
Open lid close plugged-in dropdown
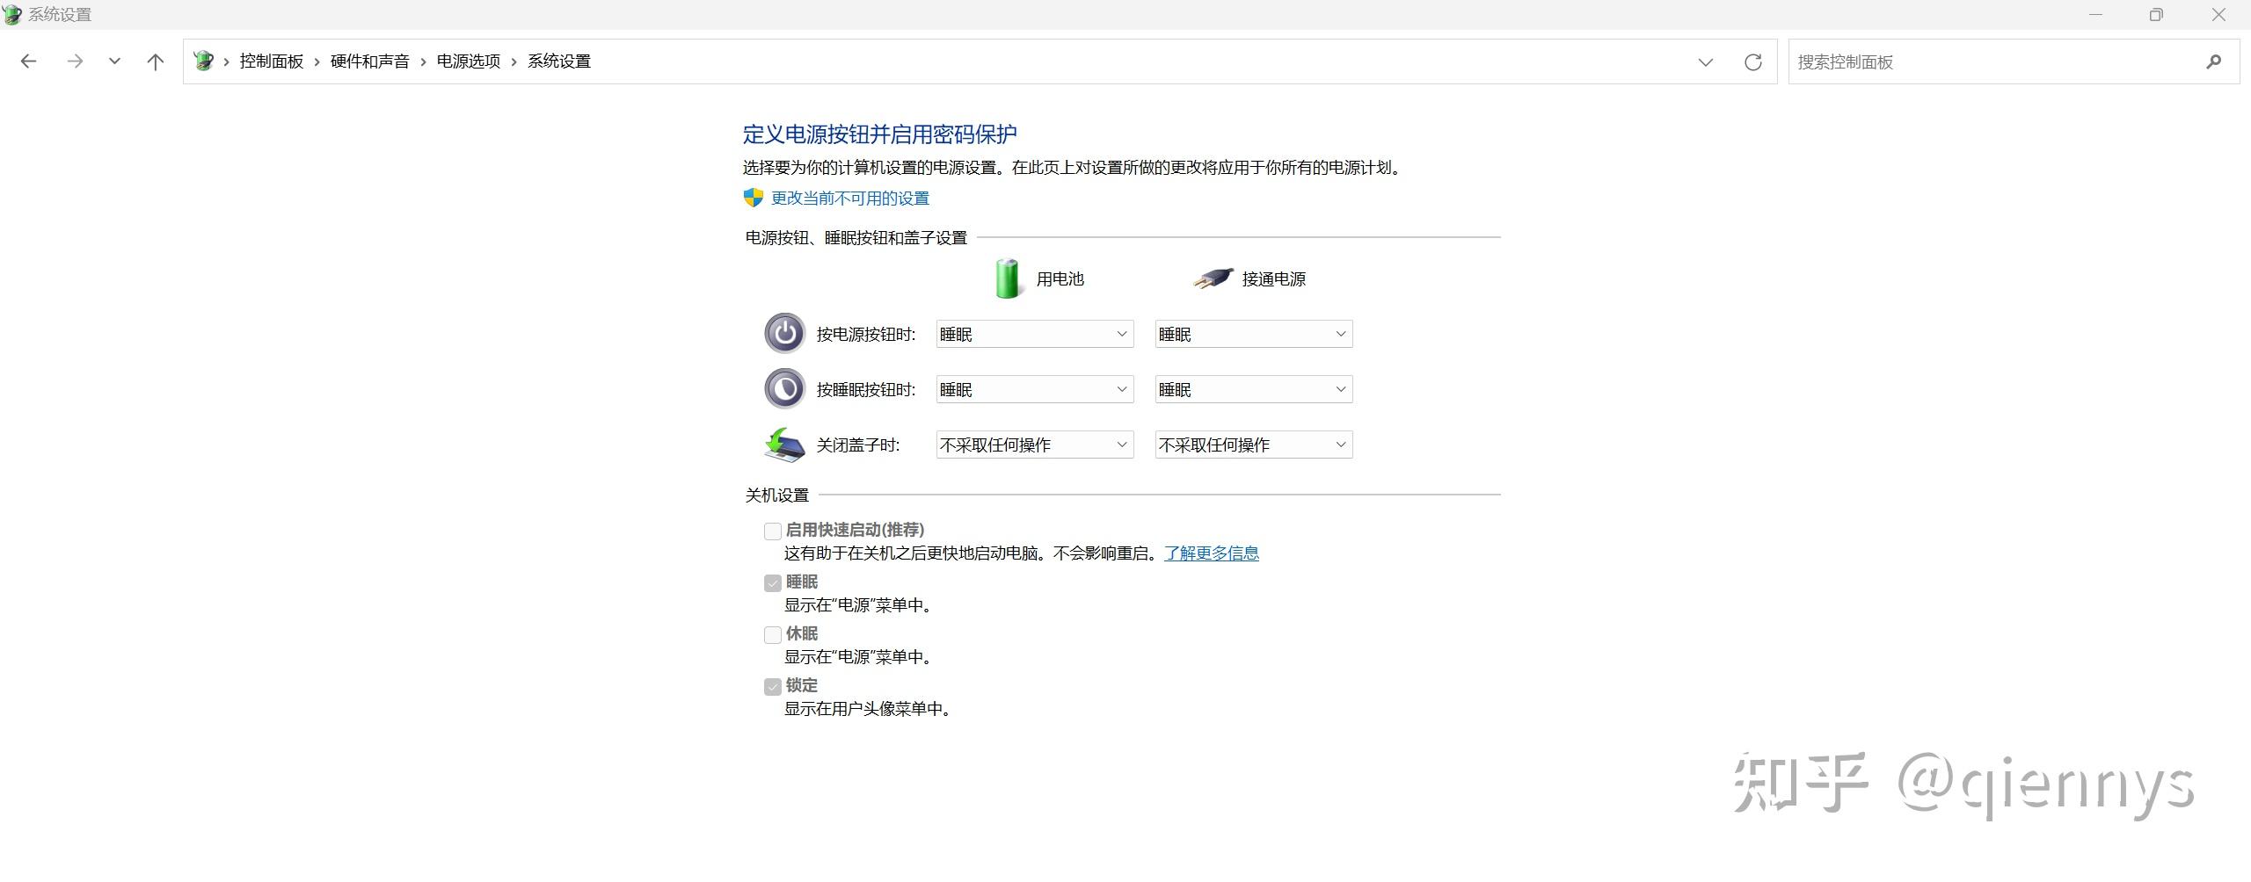(1254, 445)
